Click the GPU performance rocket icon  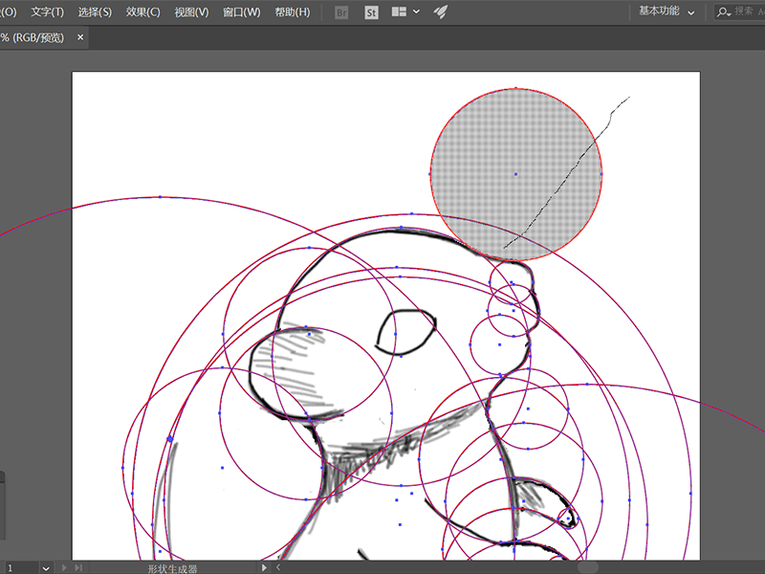click(x=441, y=11)
